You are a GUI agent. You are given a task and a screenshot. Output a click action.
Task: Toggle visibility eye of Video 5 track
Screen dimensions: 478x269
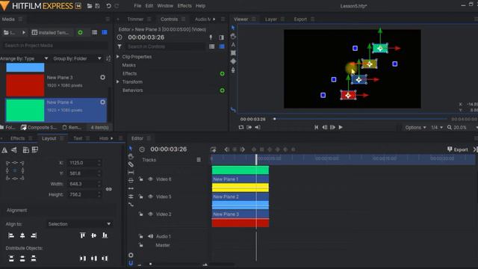point(150,197)
